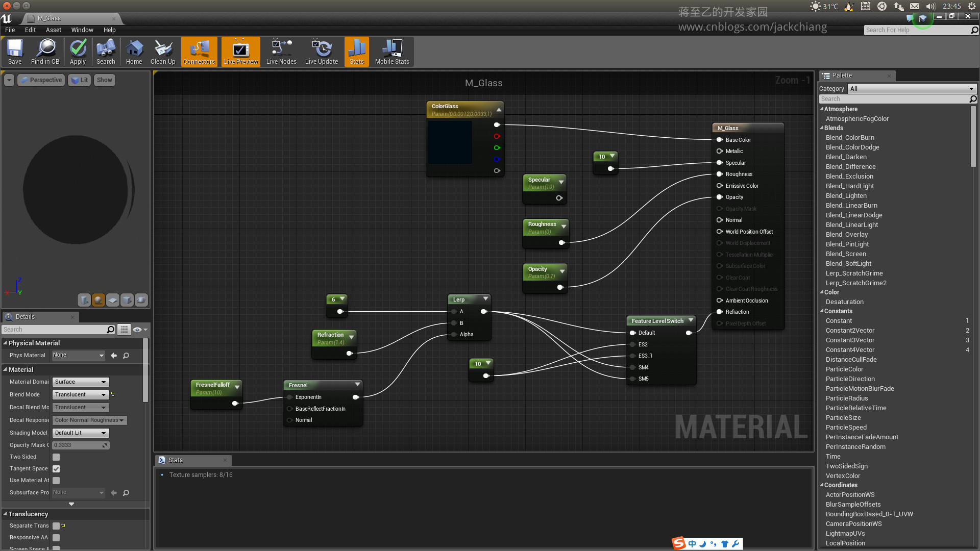Open the Blend Mode dropdown
The height and width of the screenshot is (551, 980).
[x=81, y=394]
